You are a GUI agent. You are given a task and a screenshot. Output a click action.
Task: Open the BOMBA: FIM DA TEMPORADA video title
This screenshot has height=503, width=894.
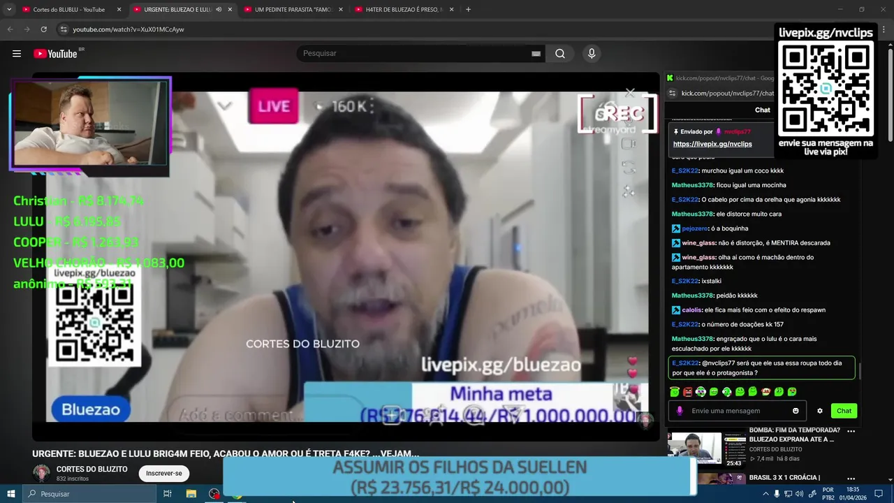(795, 435)
